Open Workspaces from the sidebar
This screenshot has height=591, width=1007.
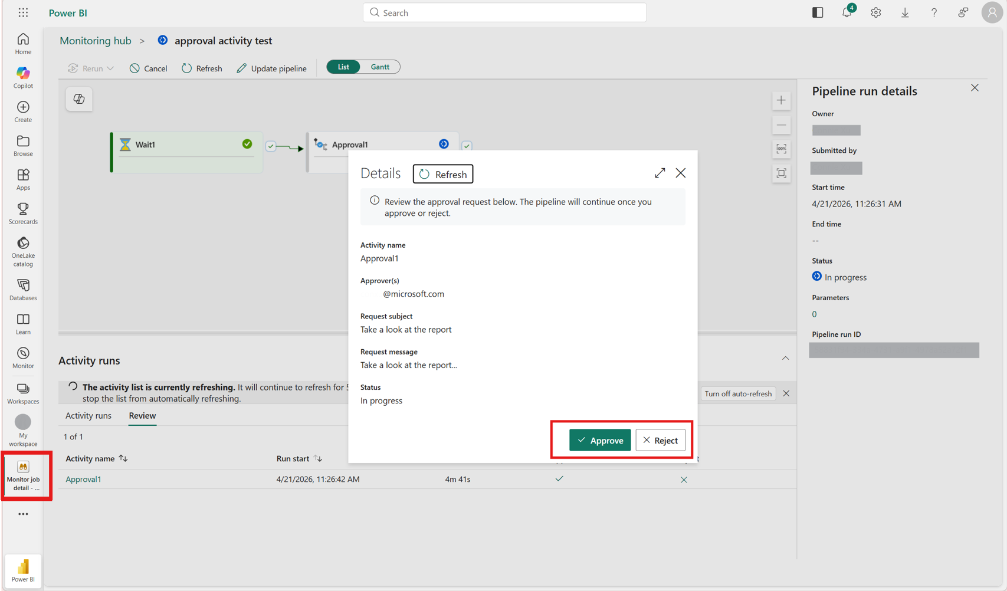pos(23,393)
